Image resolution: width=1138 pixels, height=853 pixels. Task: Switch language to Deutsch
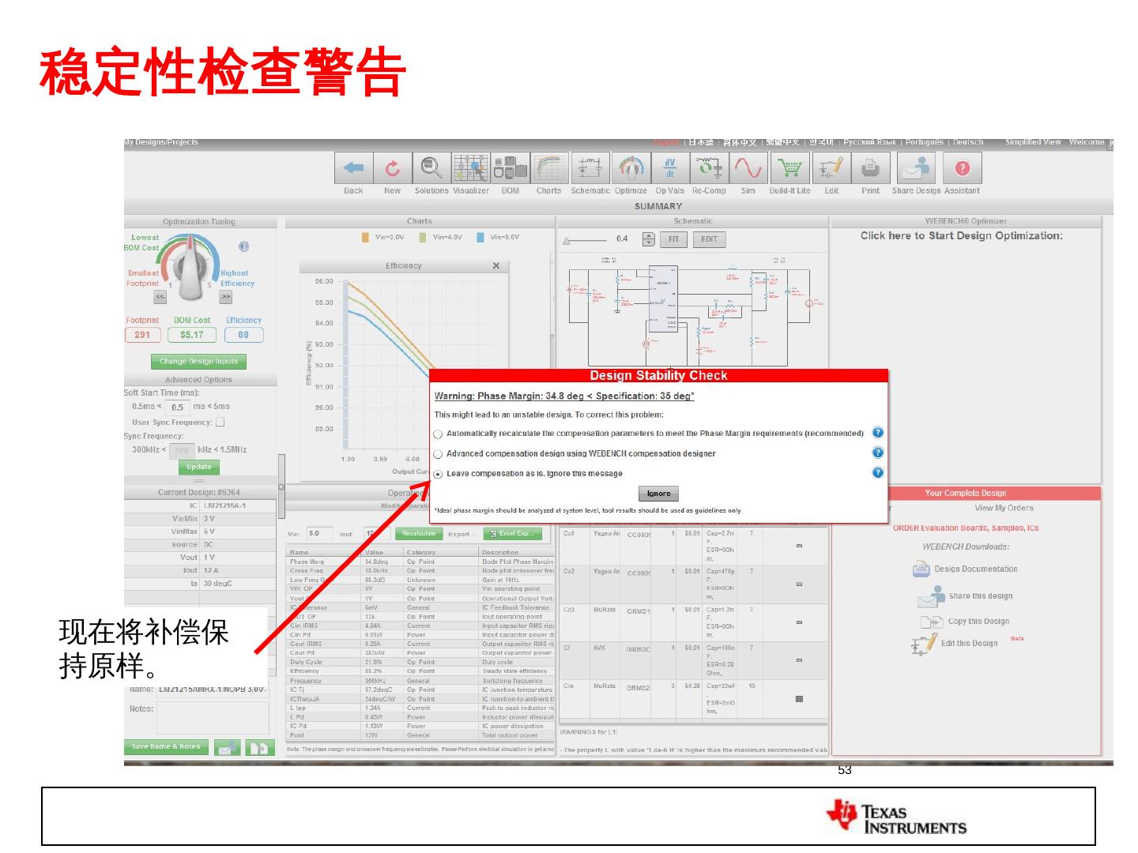968,142
